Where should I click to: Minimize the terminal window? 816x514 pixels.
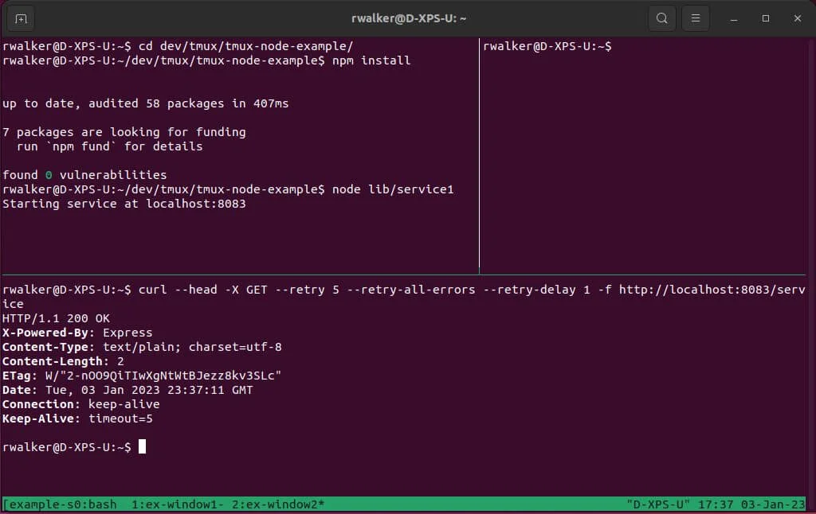(x=734, y=18)
